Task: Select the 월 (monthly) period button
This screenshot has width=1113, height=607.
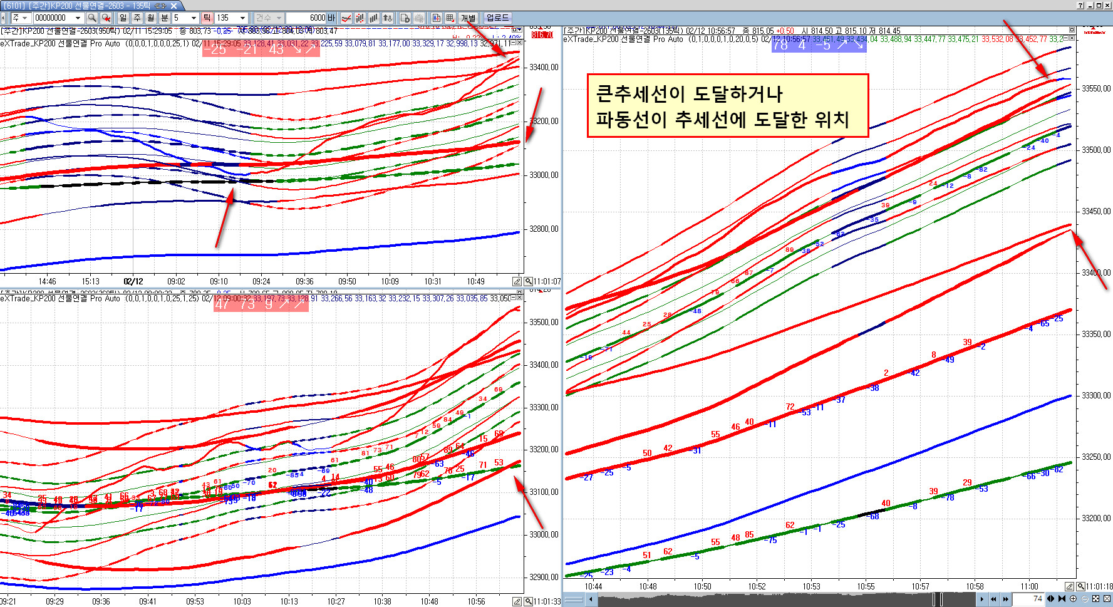Action: (150, 18)
